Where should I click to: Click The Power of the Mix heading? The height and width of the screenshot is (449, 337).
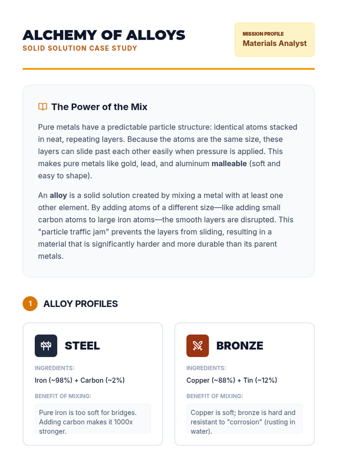[x=99, y=107]
